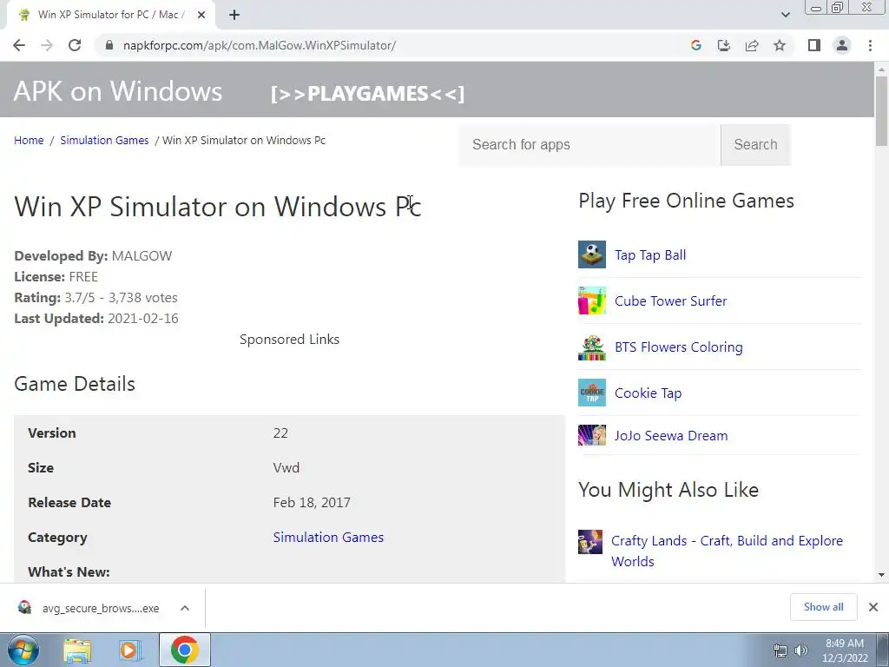Screen dimensions: 889x667
Task: Reload the current page
Action: 75,45
